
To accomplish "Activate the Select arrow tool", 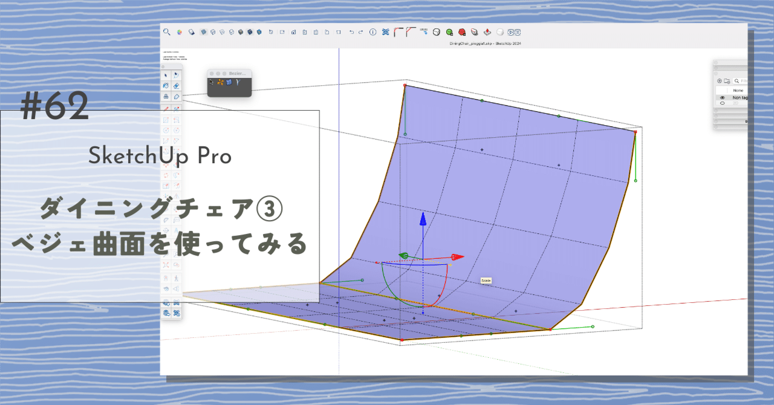I will [166, 75].
